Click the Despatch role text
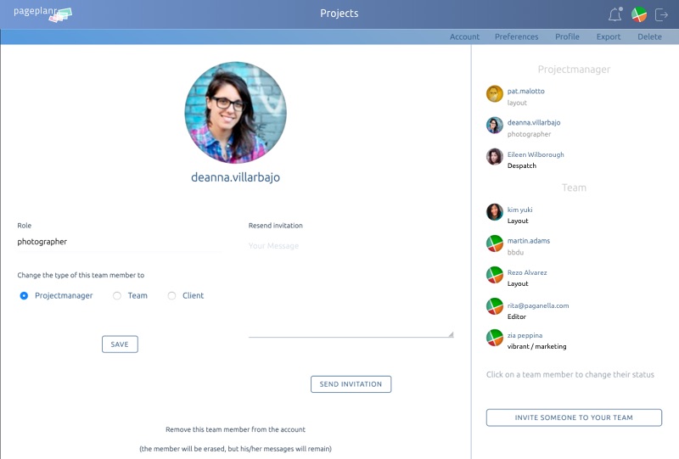Viewport: 679px width, 459px height. [521, 165]
